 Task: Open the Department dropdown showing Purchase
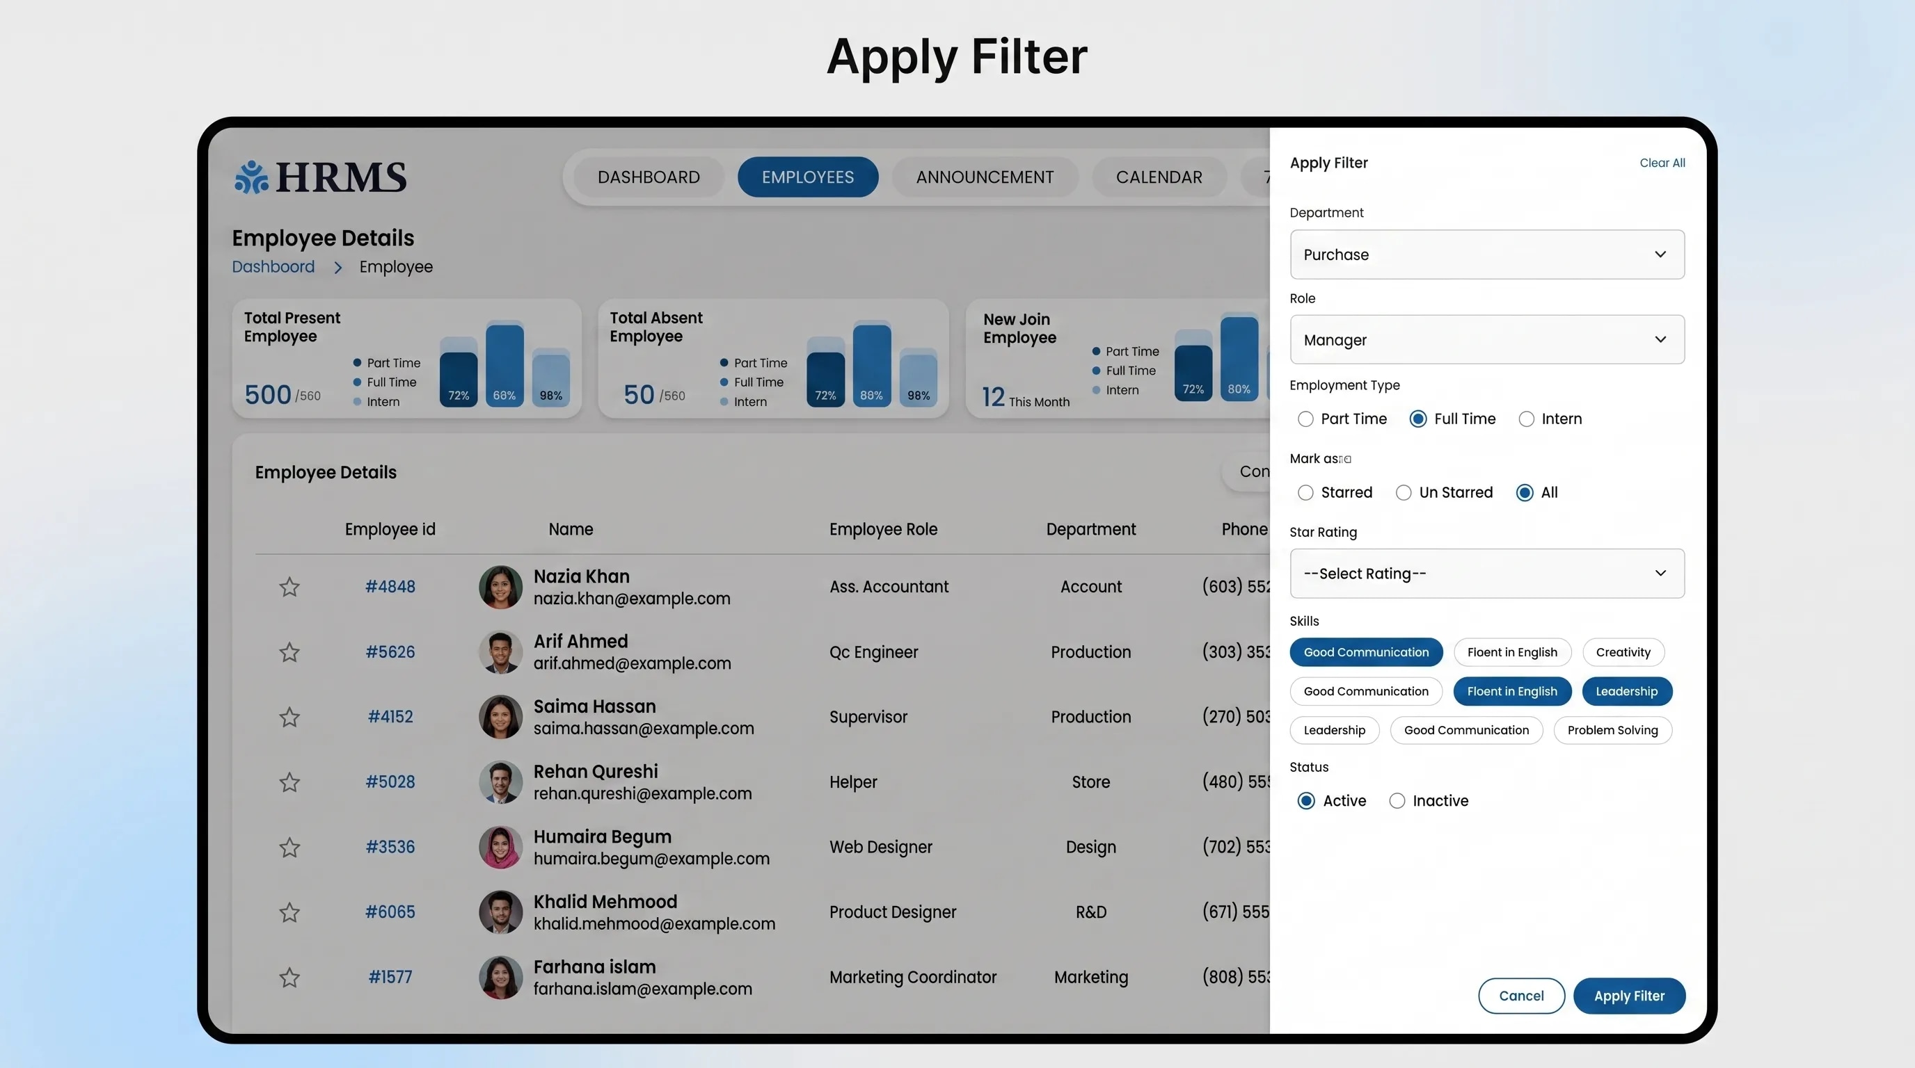tap(1487, 254)
